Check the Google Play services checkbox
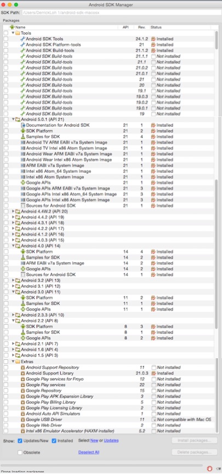 [x=5, y=385]
